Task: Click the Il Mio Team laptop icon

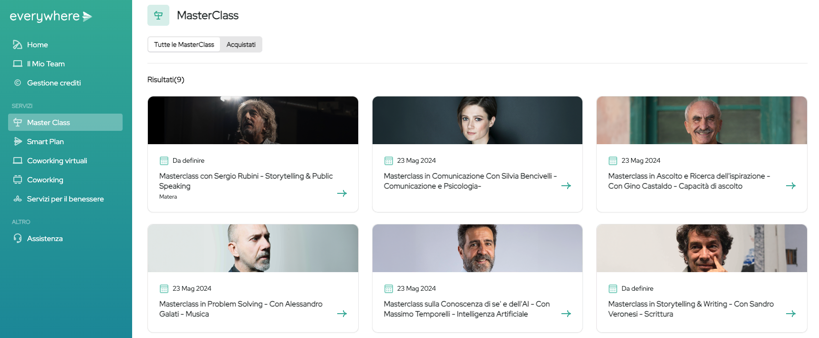Action: pos(18,63)
